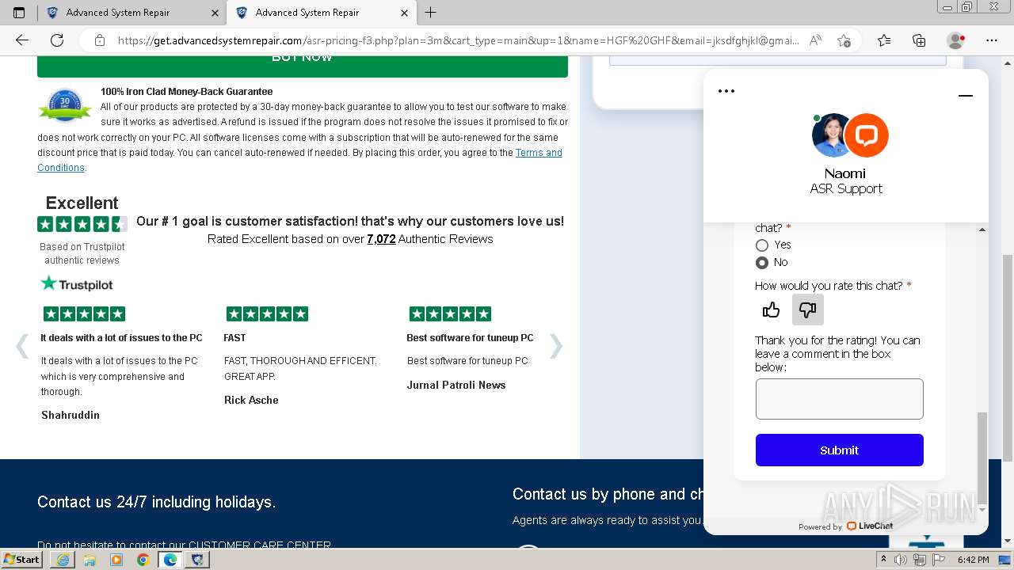
Task: Select reviewer name Jurnal Patroli News
Action: click(456, 385)
